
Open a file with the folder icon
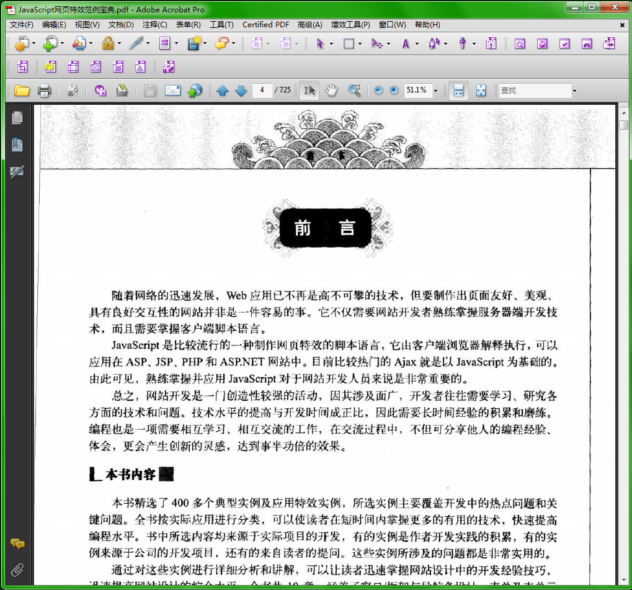22,91
